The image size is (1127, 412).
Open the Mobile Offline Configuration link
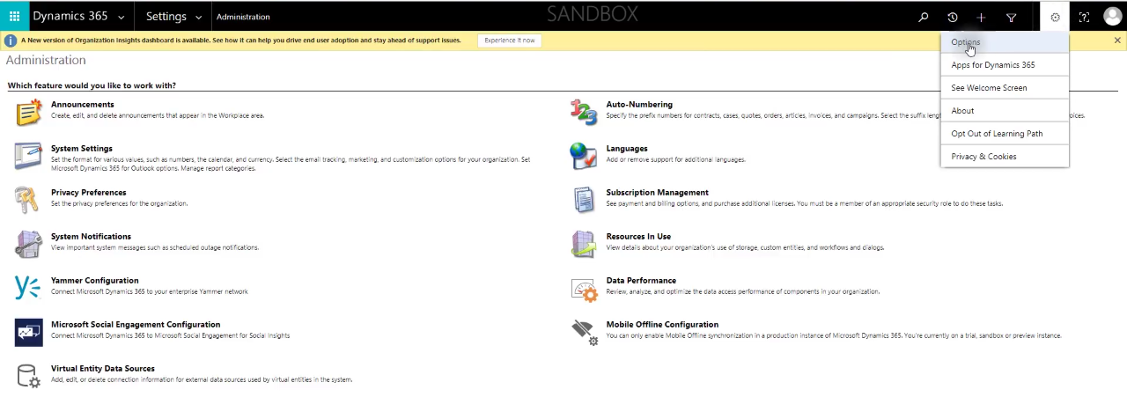point(662,325)
